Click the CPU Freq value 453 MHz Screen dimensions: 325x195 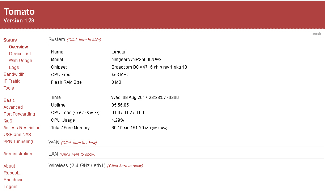point(120,75)
